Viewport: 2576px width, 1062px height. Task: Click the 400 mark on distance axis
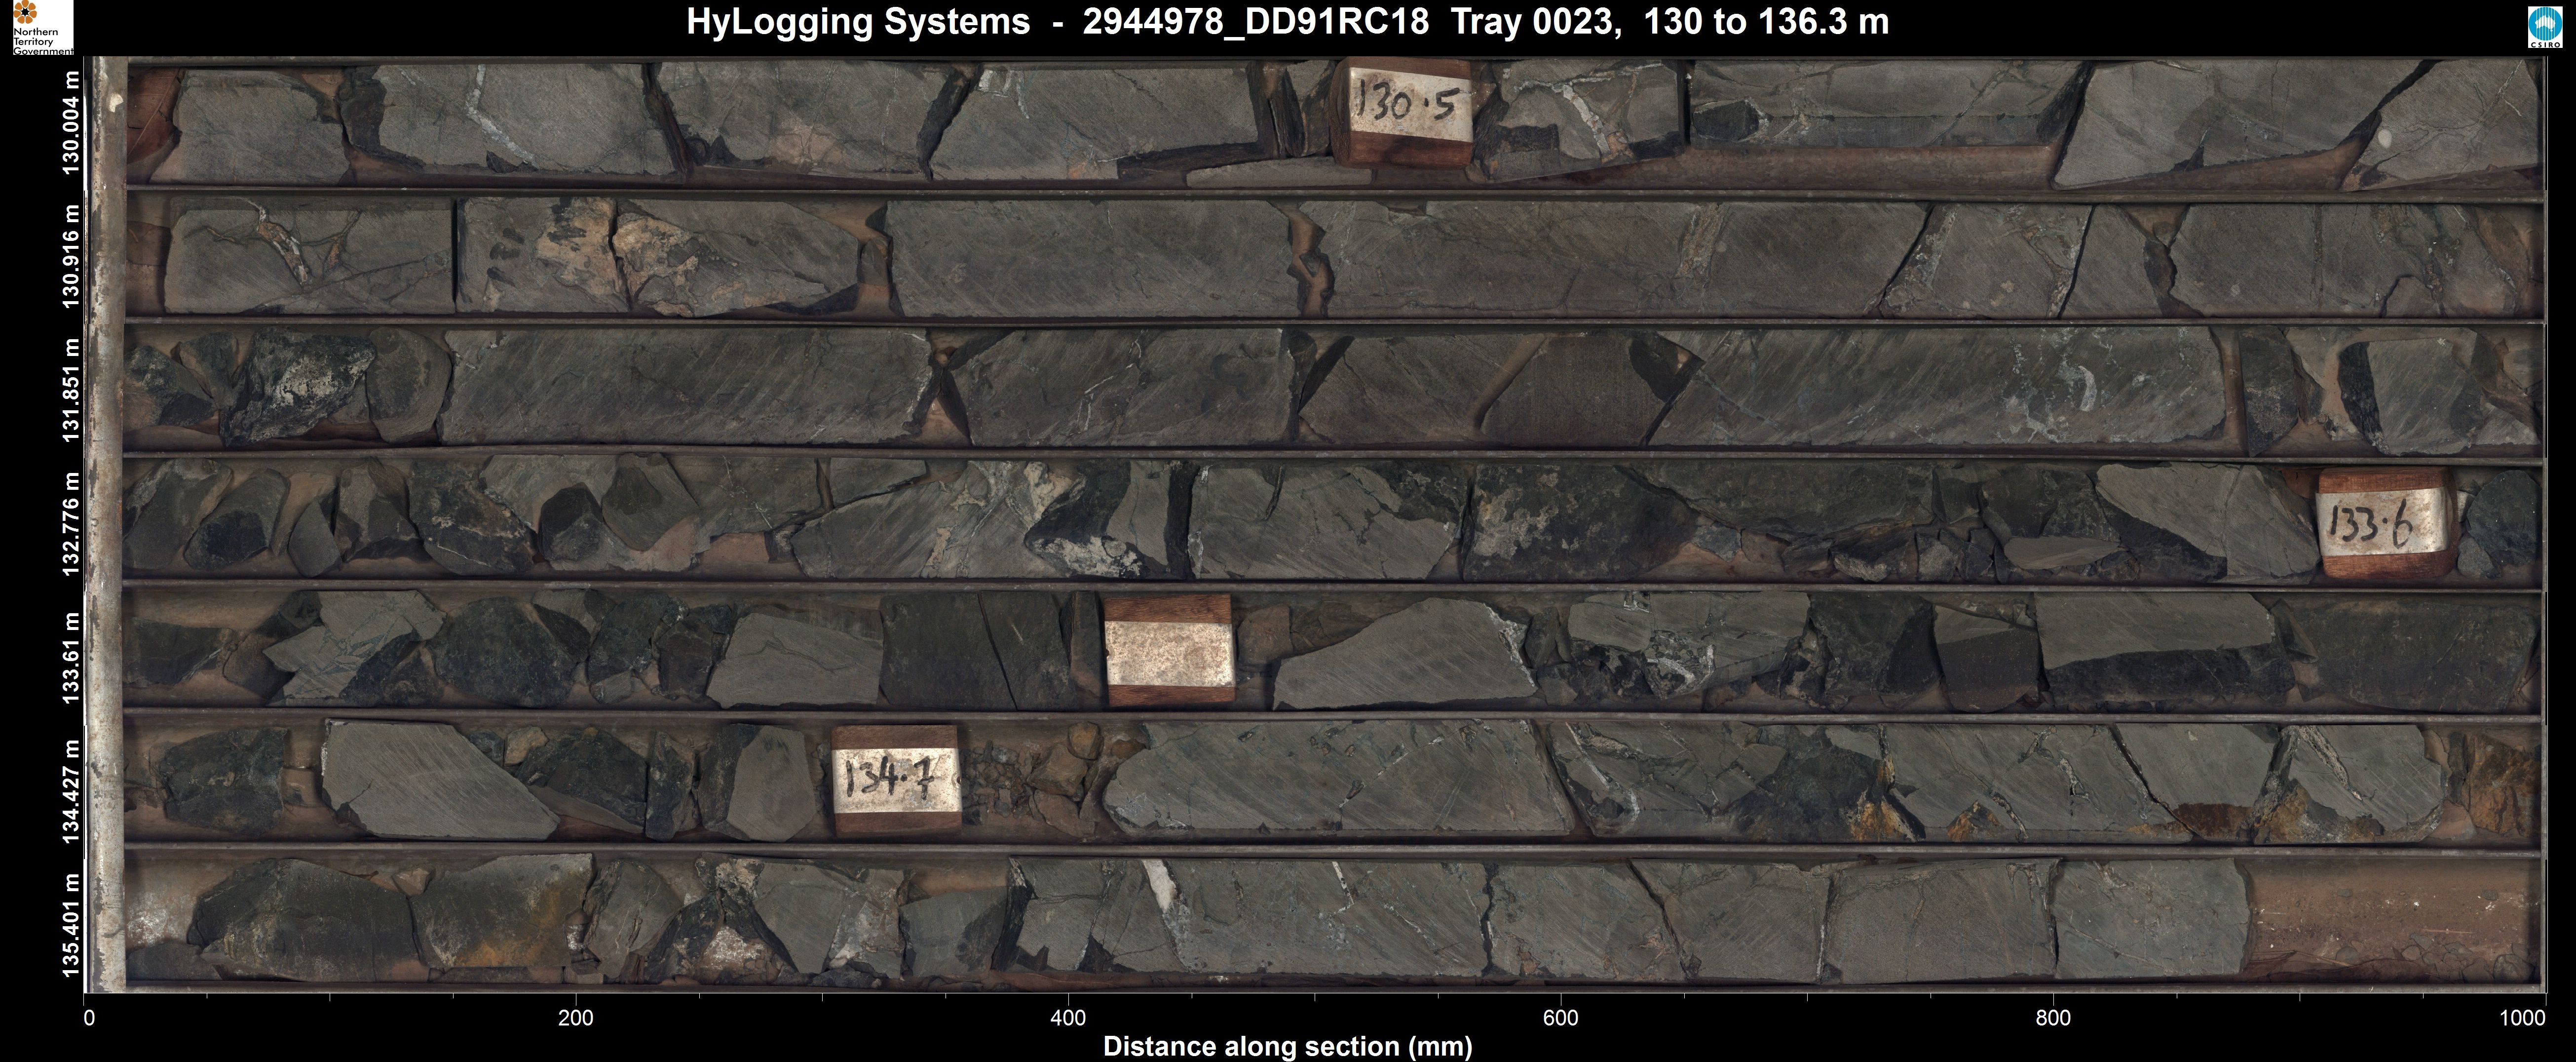point(1068,1019)
